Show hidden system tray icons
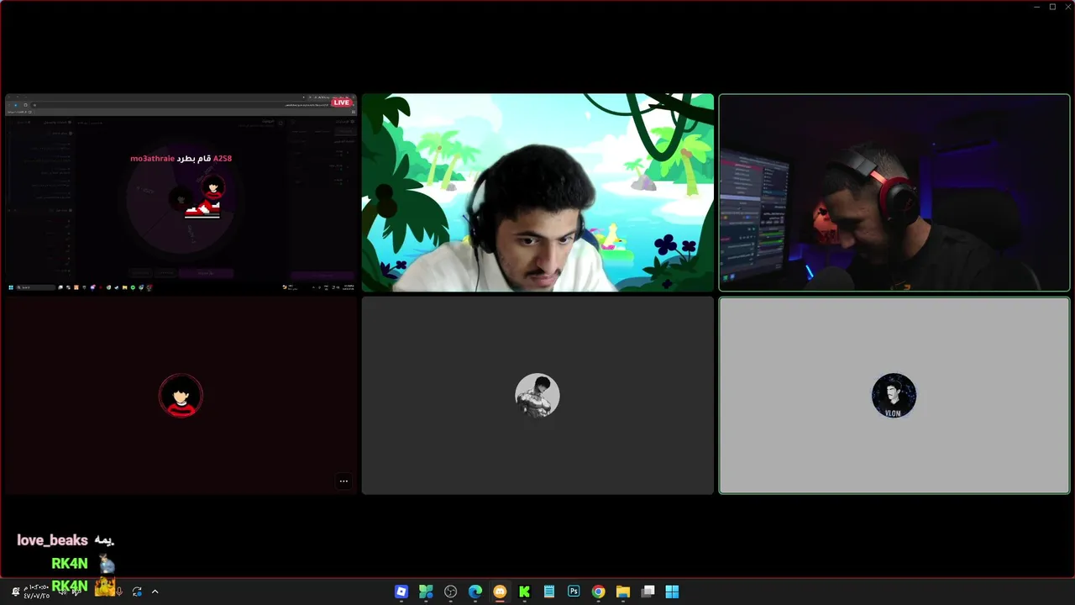This screenshot has height=605, width=1075. [x=155, y=592]
